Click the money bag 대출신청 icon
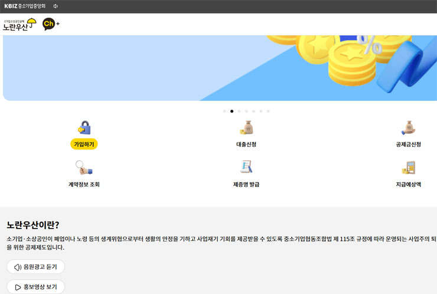Viewport: 437px width, 294px height. click(246, 128)
